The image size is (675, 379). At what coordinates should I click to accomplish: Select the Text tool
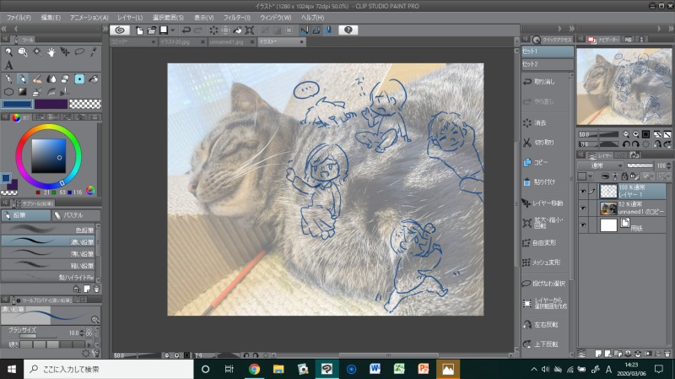8,66
